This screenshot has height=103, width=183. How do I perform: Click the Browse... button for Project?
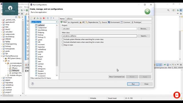[x=144, y=29]
